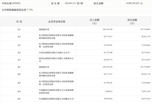Click buy amount 83,717,617 in 卖2 row
Viewport: 154px width, 104px height.
coord(108,74)
